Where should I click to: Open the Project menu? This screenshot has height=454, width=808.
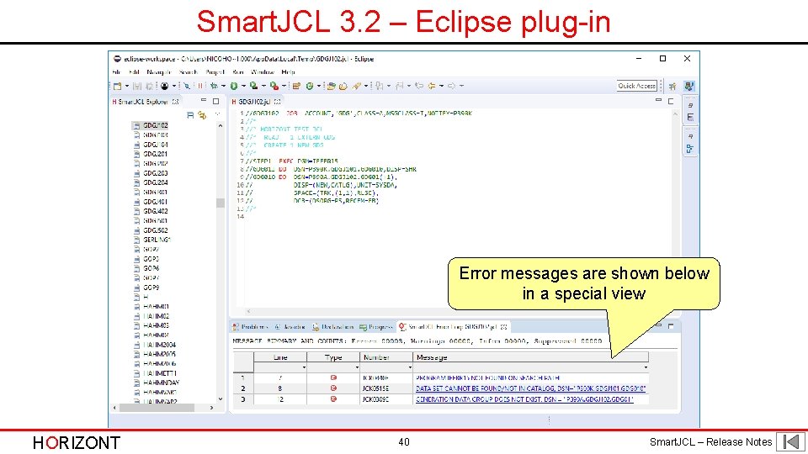tap(215, 72)
